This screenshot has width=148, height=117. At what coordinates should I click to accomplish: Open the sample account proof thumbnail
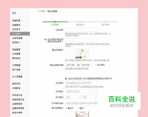point(82,114)
